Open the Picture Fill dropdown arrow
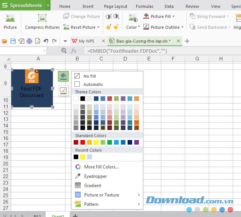The height and width of the screenshot is (217, 241). click(x=173, y=16)
